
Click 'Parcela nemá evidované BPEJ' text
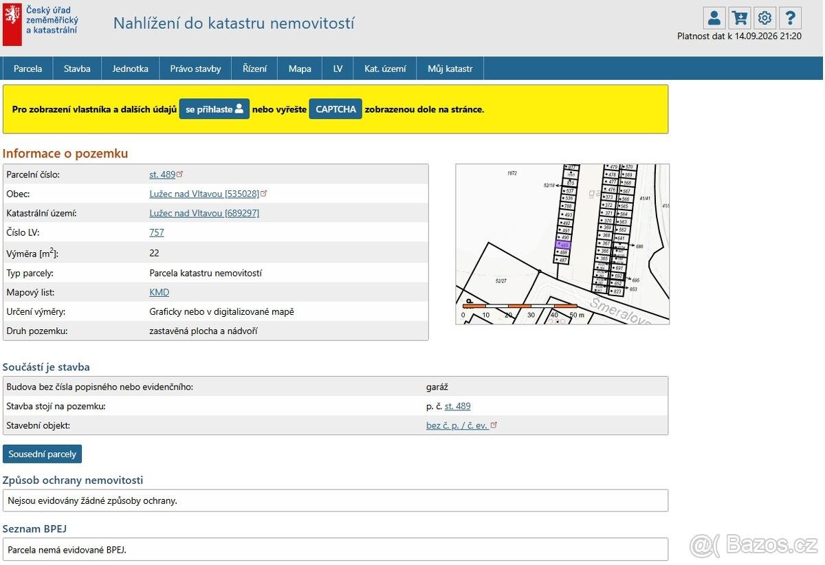tap(67, 549)
